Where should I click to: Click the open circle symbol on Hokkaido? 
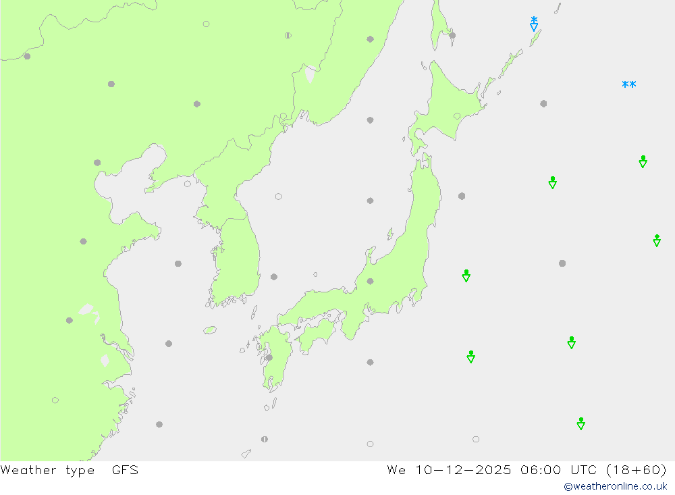(x=457, y=116)
